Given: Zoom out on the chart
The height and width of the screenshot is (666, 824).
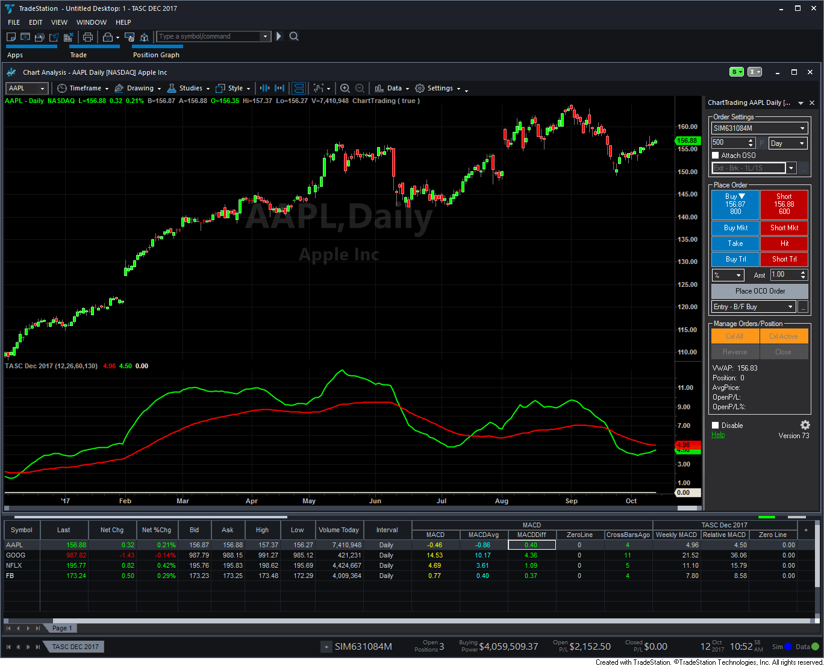Looking at the screenshot, I should tap(360, 88).
